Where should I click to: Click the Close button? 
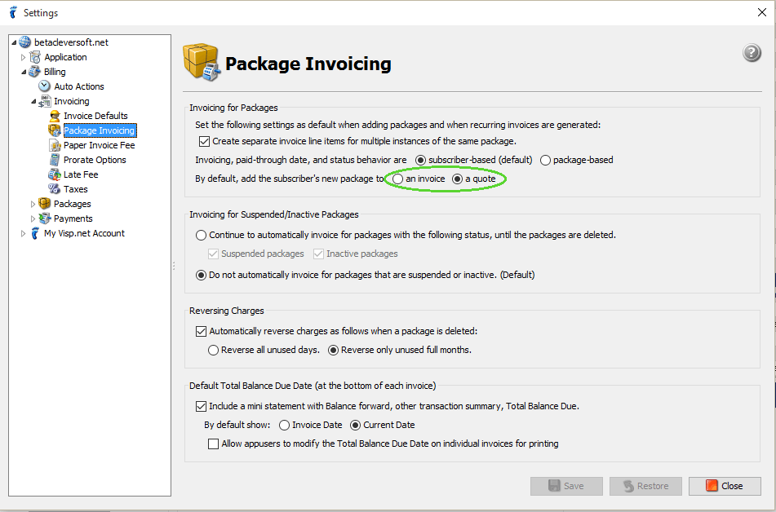click(725, 486)
